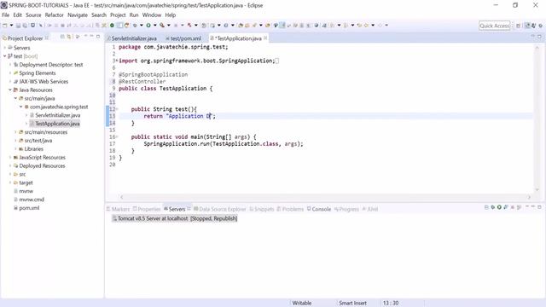
Task: Stop the server using Servers toolbar icon
Action: [x=512, y=207]
